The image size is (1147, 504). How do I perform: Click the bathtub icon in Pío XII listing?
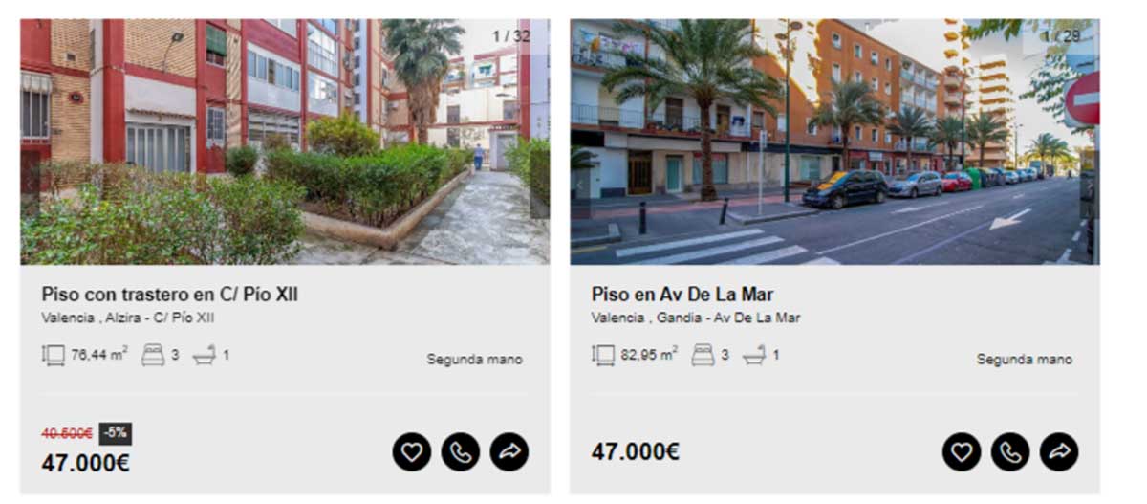(x=204, y=356)
